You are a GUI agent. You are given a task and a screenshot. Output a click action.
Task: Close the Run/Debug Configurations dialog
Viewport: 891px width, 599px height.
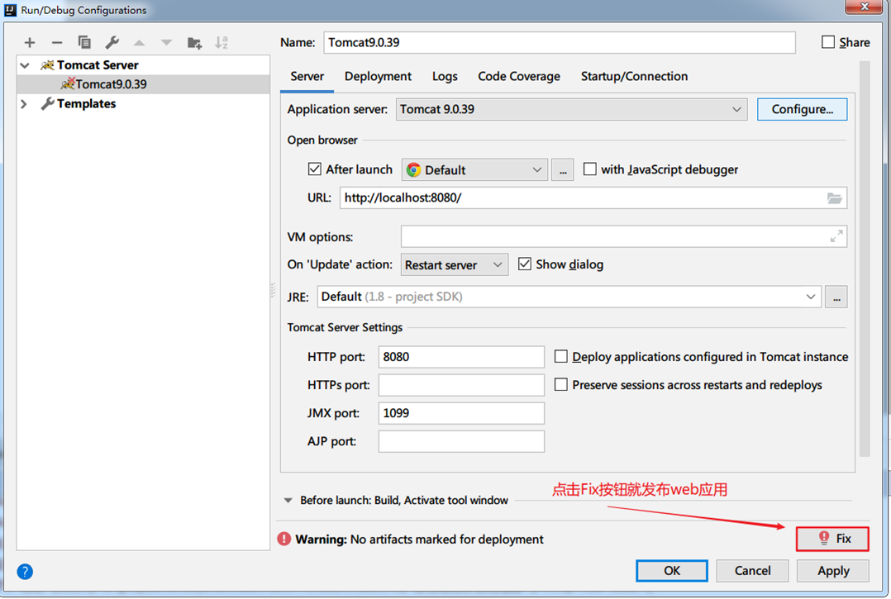(864, 7)
